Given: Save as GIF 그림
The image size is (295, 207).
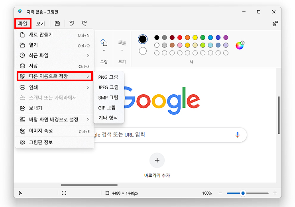Looking at the screenshot, I should coord(109,107).
